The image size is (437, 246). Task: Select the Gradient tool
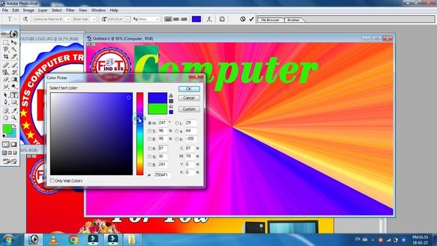(x=14, y=79)
